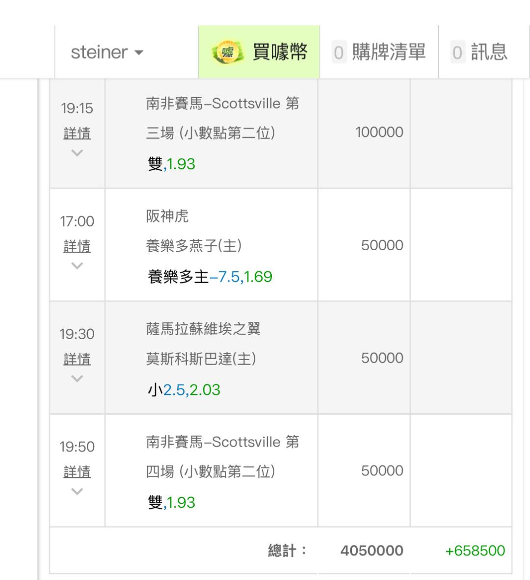Expand the 19:50 row chevron

click(x=77, y=491)
